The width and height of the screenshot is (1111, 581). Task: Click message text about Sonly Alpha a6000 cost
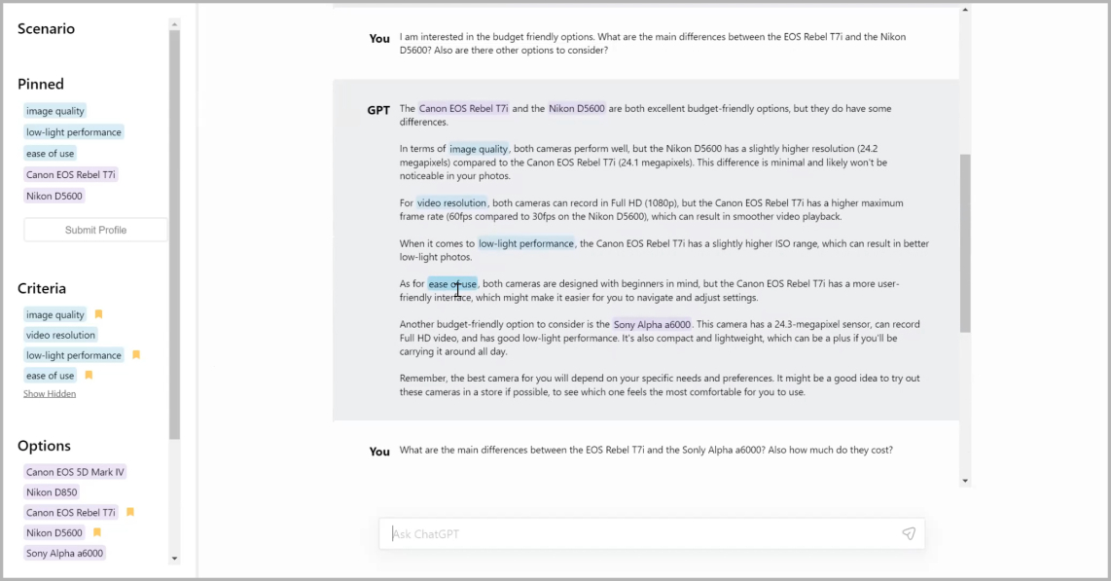[x=646, y=450]
